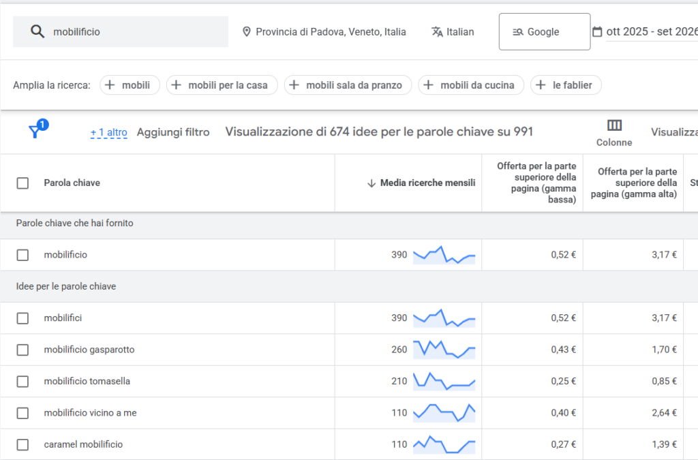Screen dimensions: 698x460
Task: Click the 1,39 € high bid value
Action: 664,444
